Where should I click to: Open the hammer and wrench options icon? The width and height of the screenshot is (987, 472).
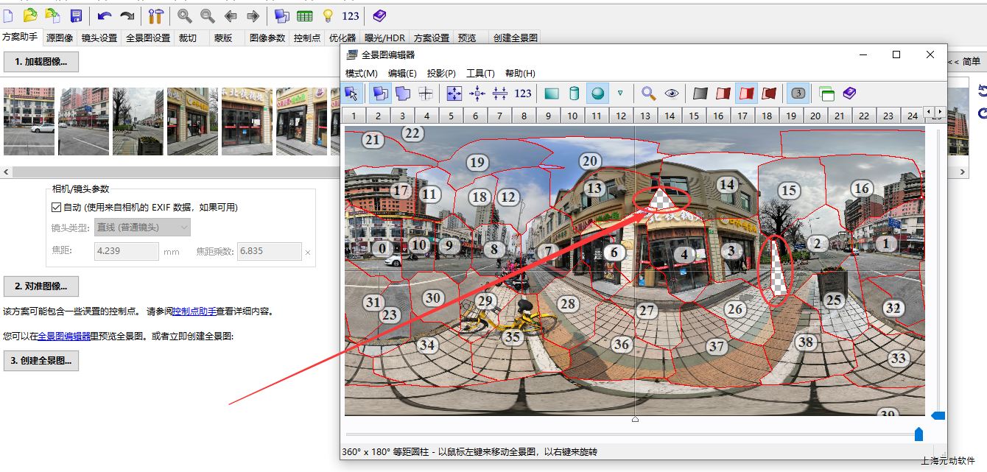[x=155, y=15]
